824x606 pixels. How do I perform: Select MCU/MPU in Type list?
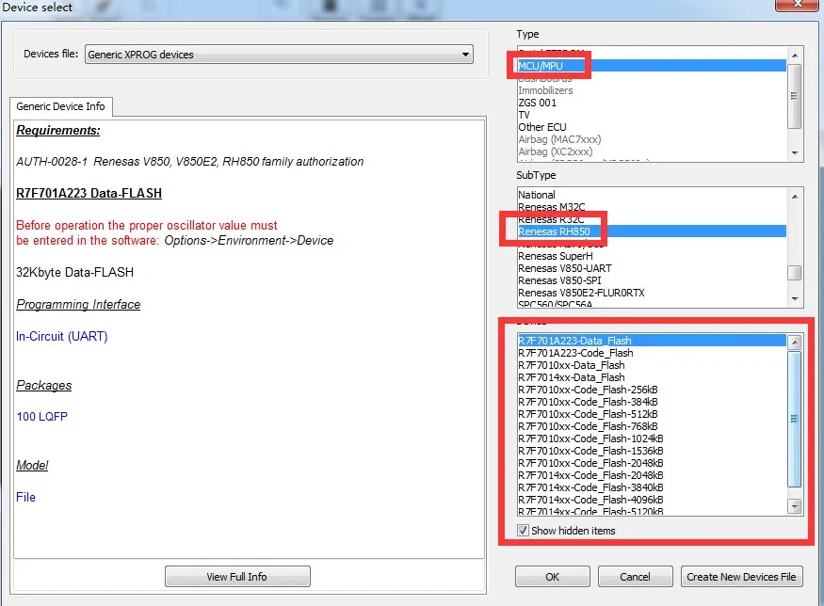652,66
